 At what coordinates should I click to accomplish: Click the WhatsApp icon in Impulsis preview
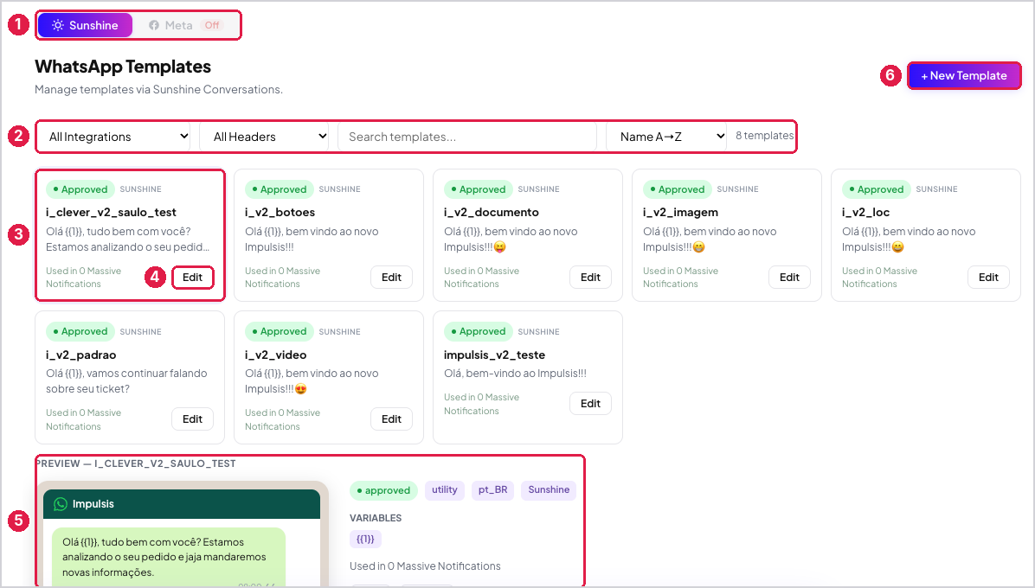(x=60, y=503)
